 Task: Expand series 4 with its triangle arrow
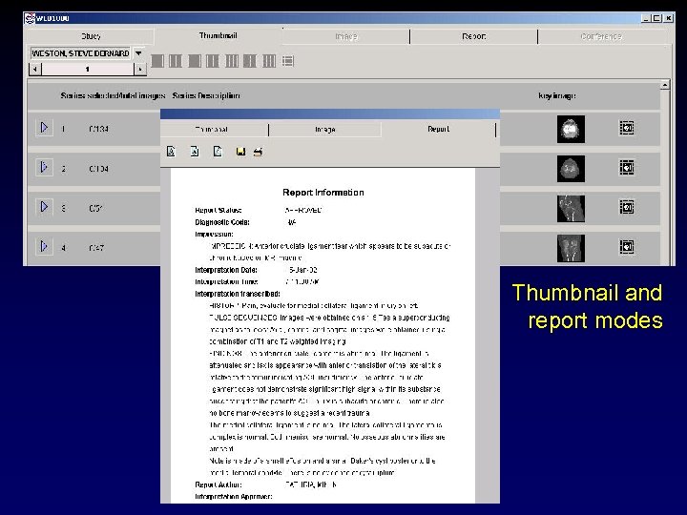point(44,246)
